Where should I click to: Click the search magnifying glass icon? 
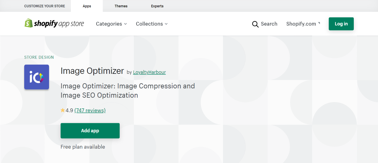click(x=255, y=24)
